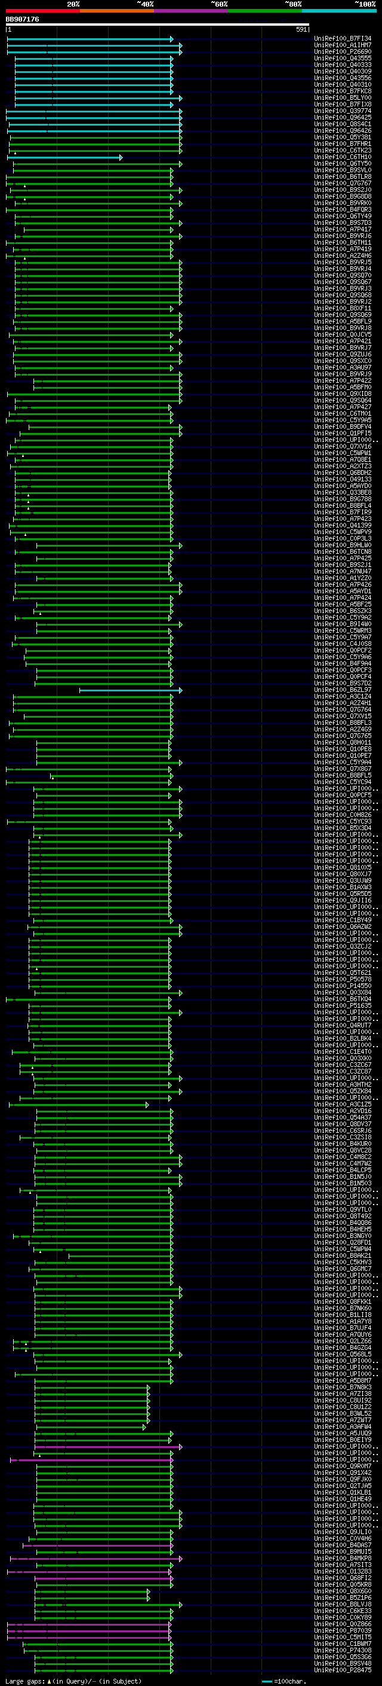This screenshot has width=382, height=1686.
Task: Click hit label UniRef100_B7FIX8
Action: coord(343,105)
